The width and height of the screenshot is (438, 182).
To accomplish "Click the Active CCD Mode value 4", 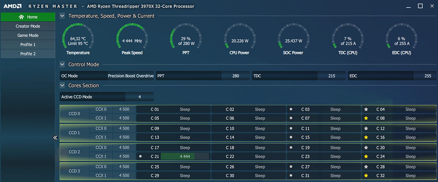I will 139,97.
